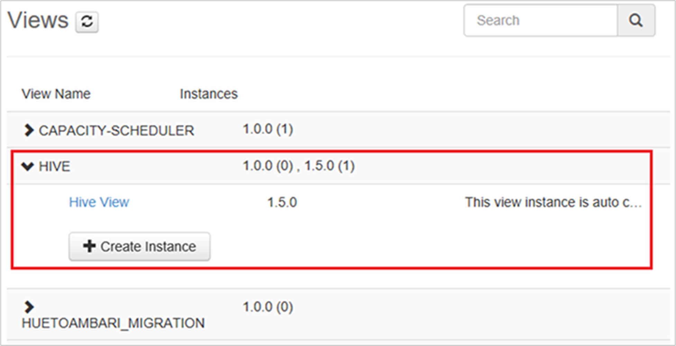Refresh the Views list
The width and height of the screenshot is (676, 346).
(87, 22)
